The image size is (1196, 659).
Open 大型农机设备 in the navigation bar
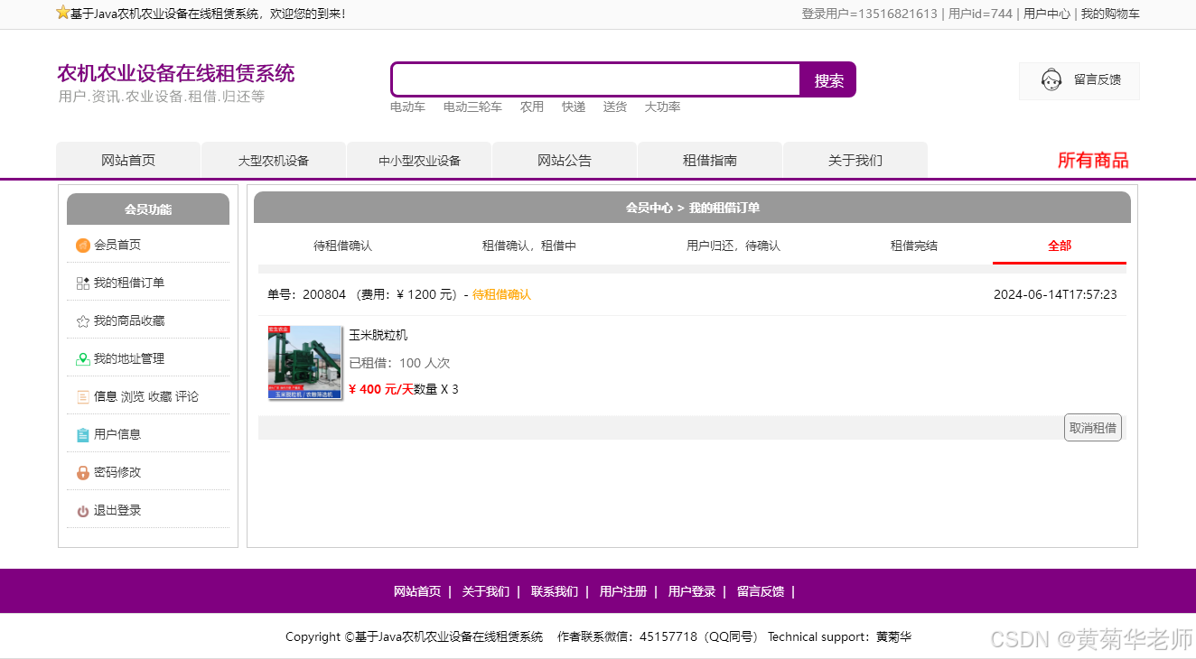[274, 159]
